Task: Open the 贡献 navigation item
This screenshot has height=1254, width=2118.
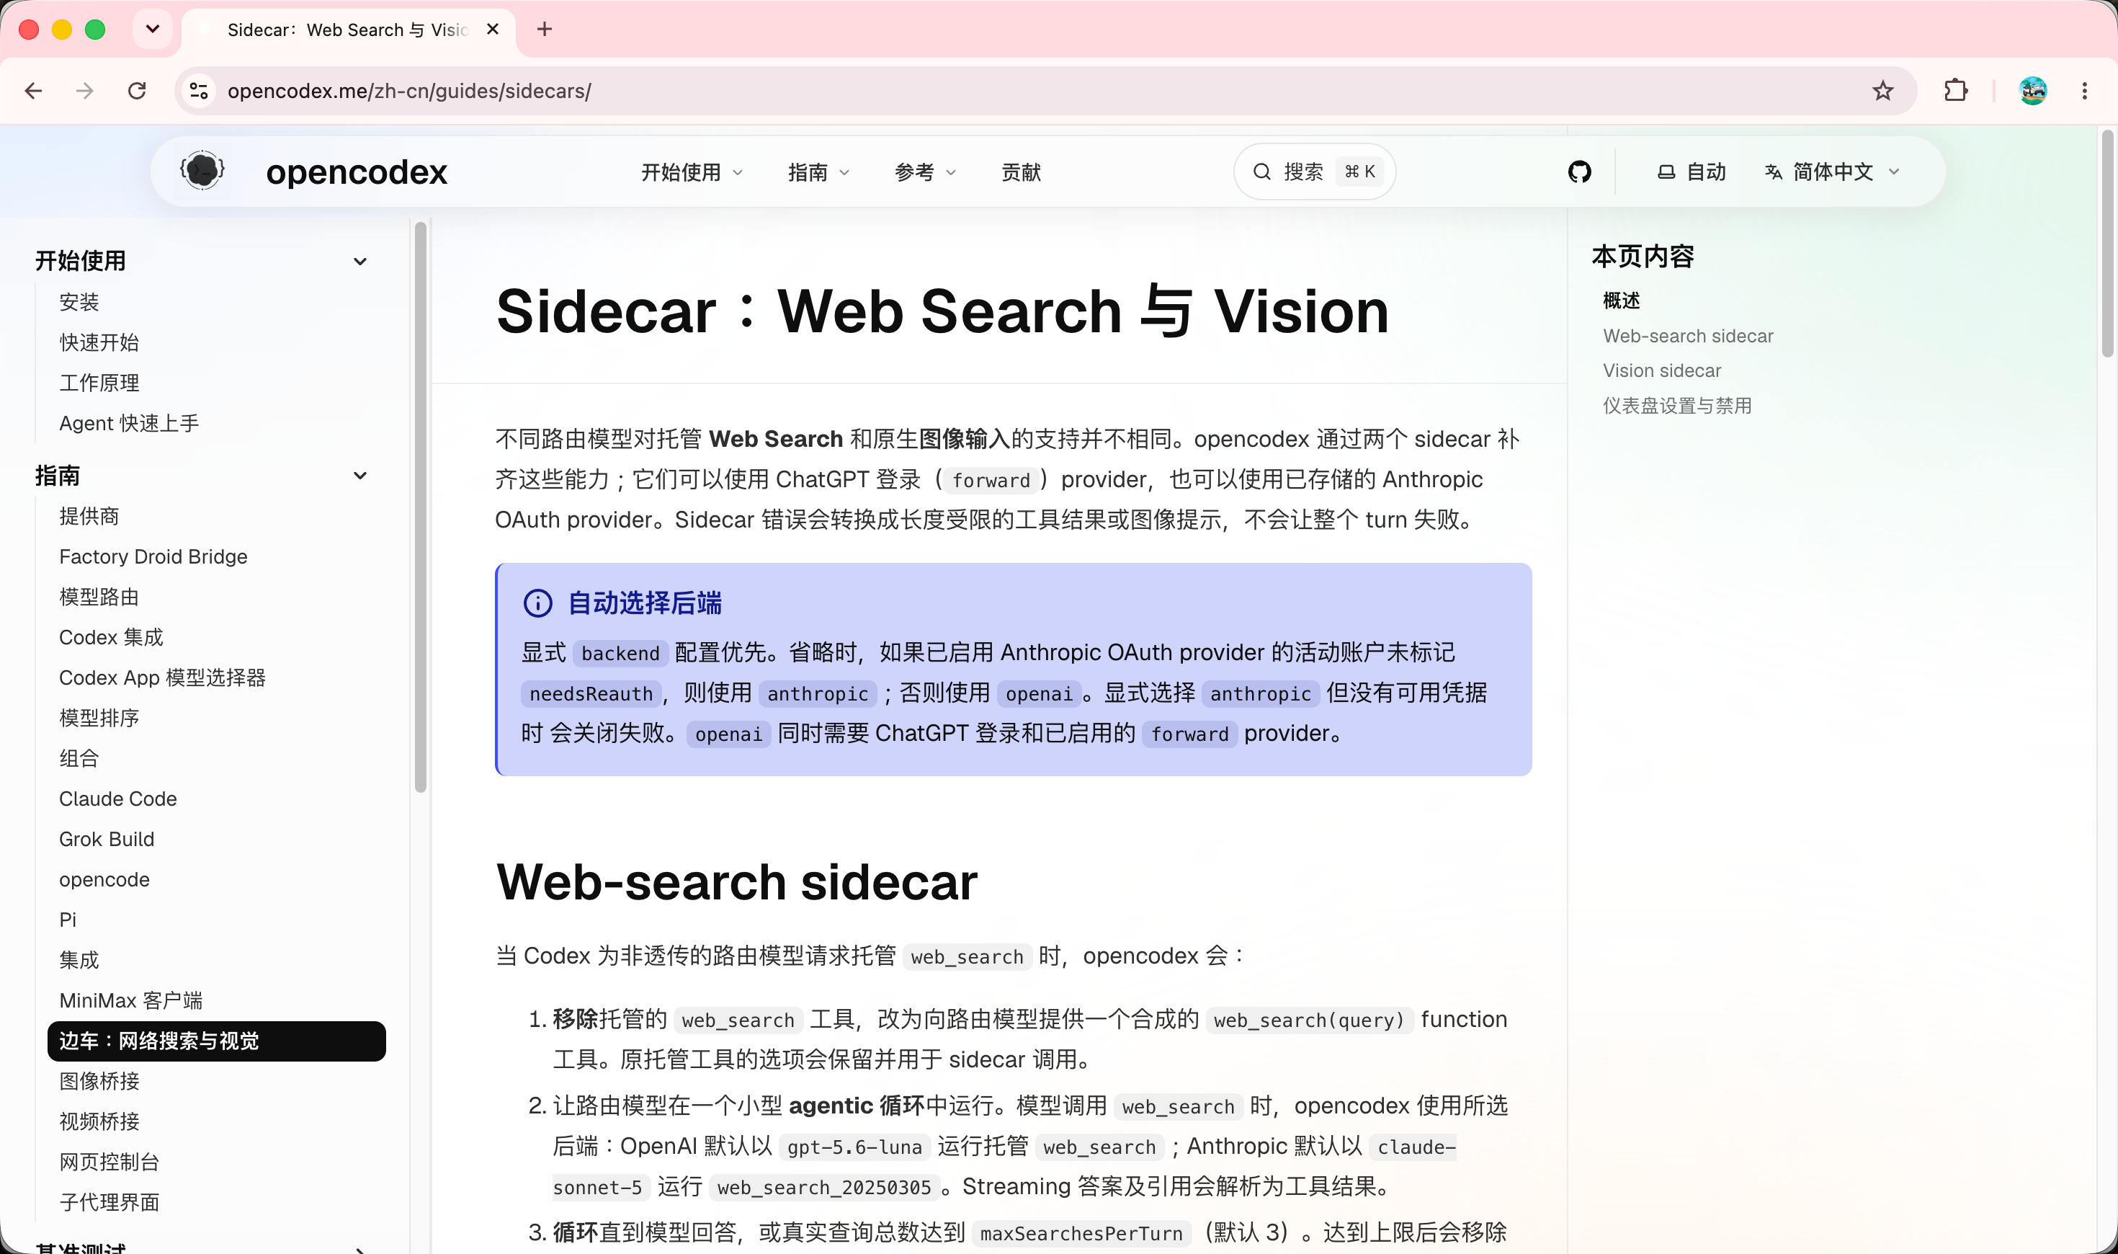Action: click(x=1021, y=172)
